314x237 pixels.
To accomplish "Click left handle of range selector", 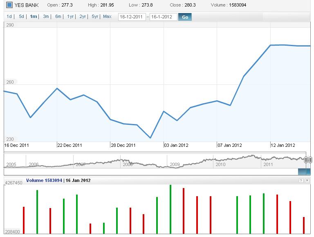I will (306, 160).
